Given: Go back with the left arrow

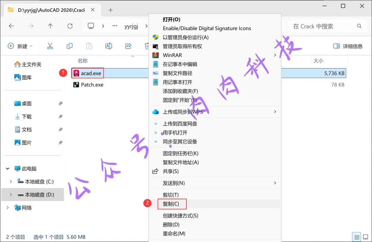Looking at the screenshot, I should [x=11, y=26].
